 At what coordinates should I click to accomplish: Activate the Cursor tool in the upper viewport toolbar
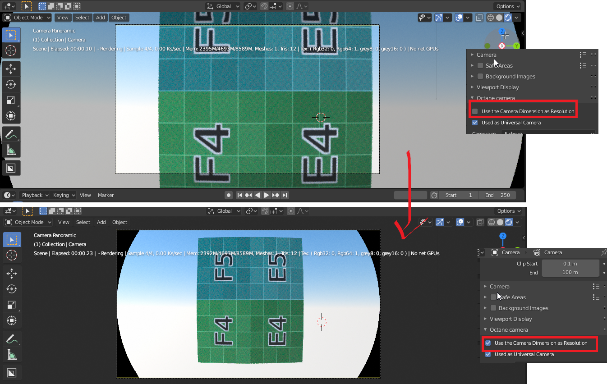coord(11,50)
